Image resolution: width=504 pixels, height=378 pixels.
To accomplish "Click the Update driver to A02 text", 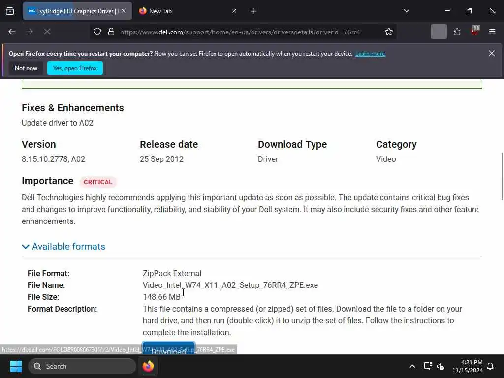I will [58, 123].
